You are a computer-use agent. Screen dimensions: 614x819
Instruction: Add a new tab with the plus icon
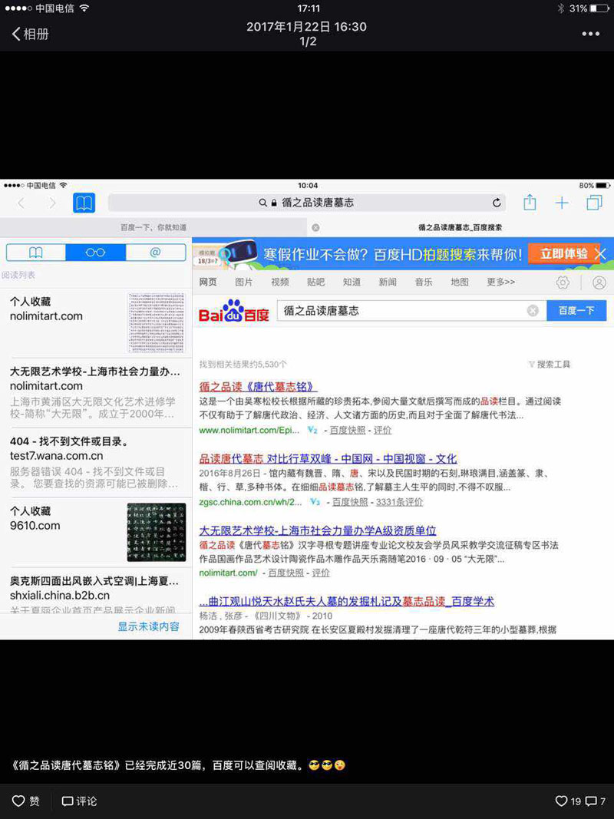click(562, 203)
